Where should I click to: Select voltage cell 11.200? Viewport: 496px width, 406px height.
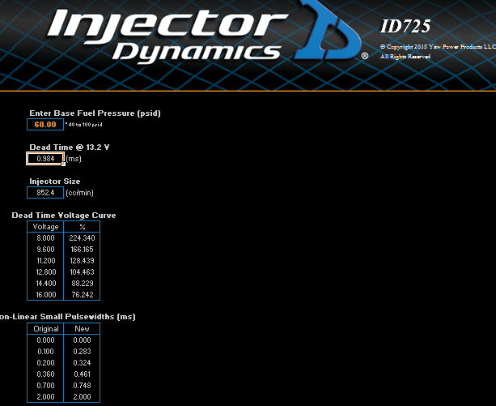45,261
